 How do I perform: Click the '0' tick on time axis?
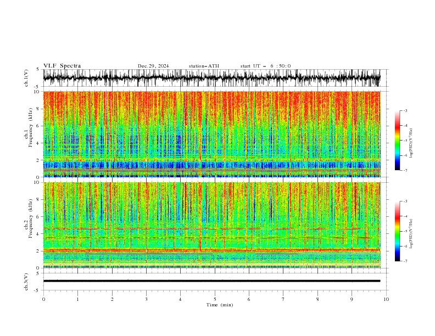(43, 299)
